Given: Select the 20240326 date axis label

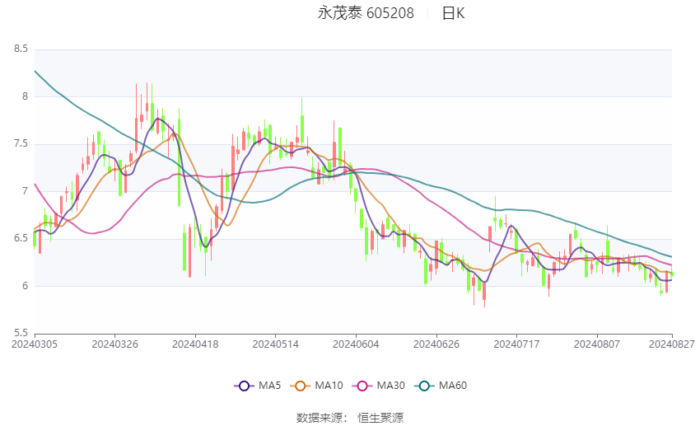Looking at the screenshot, I should (114, 344).
